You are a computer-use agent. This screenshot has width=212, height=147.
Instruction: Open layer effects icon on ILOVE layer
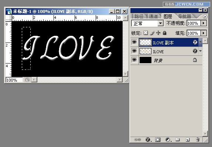click(195, 51)
